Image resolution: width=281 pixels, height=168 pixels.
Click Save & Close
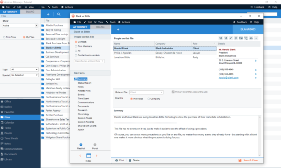pos(248,160)
